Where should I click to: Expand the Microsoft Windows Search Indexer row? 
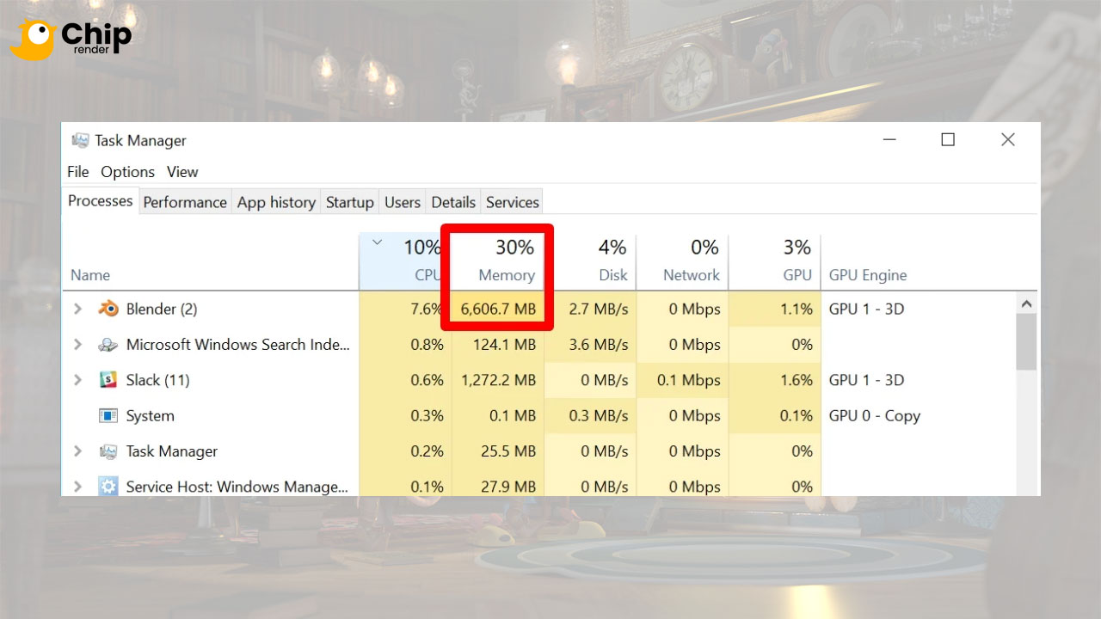click(77, 345)
